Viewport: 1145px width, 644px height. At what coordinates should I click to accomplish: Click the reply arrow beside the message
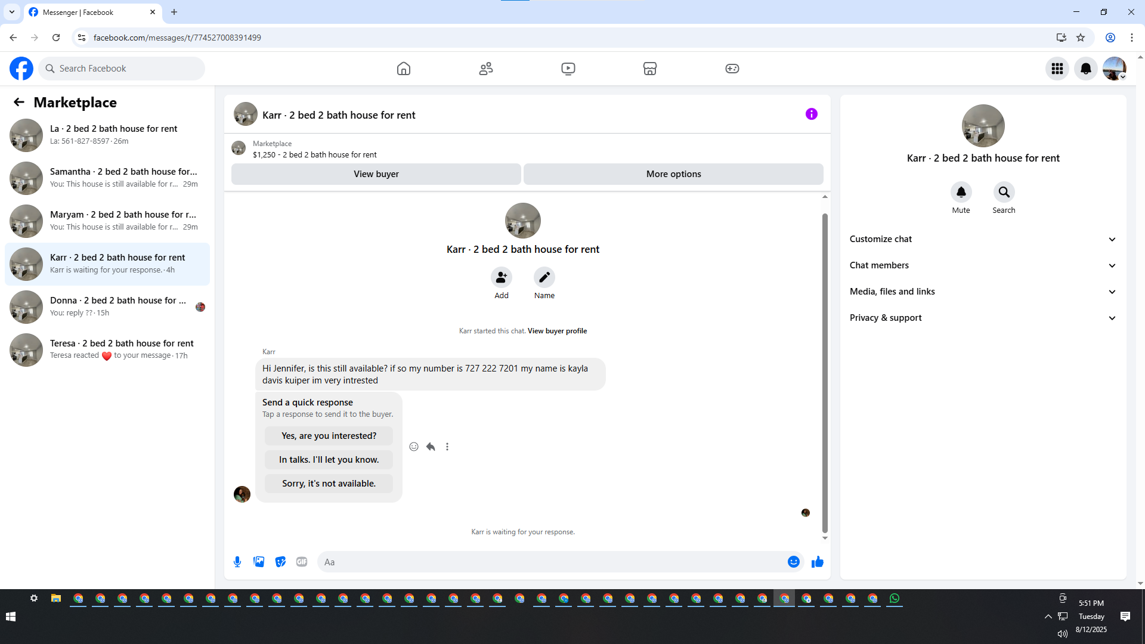pos(431,447)
